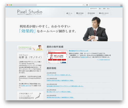Click the green fullscreen window dot

11,5
